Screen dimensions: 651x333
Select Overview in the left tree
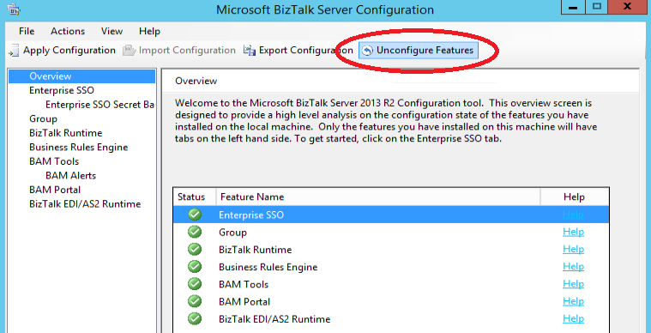[82, 76]
